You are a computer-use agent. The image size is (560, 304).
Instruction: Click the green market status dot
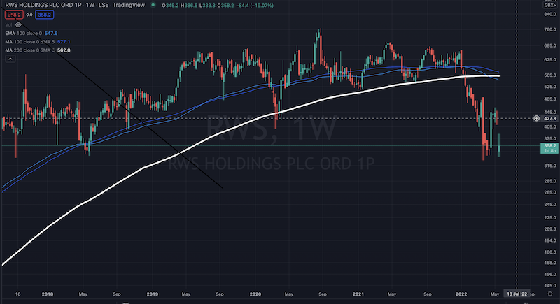(x=153, y=5)
